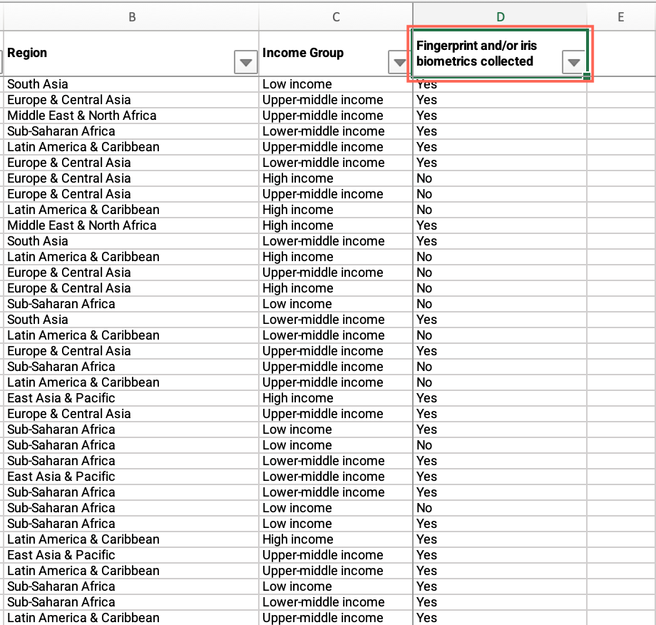
Task: Select Yes in East Asia Upper-middle income row
Action: pos(500,555)
